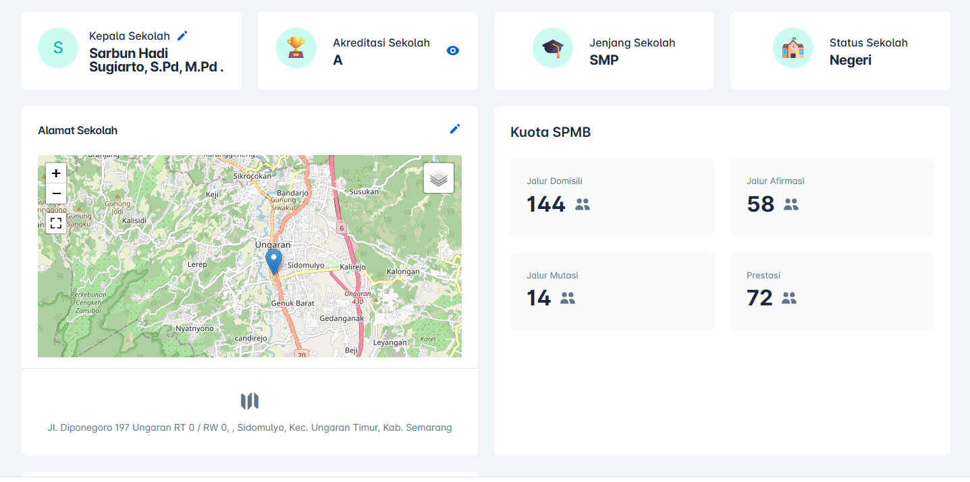Select the Jalur Mutasi quota value 14
Viewport: 970px width, 482px height.
[539, 298]
